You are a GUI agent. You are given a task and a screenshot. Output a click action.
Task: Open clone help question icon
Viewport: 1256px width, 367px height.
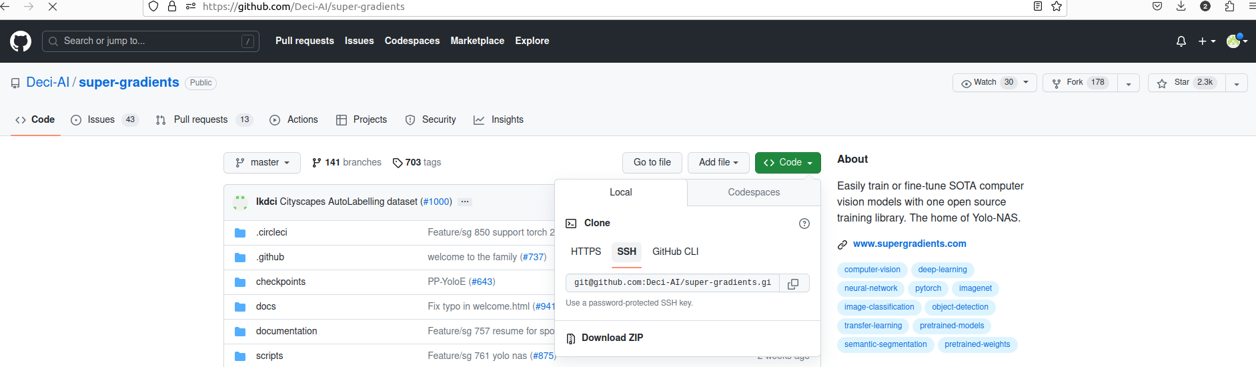(x=804, y=224)
